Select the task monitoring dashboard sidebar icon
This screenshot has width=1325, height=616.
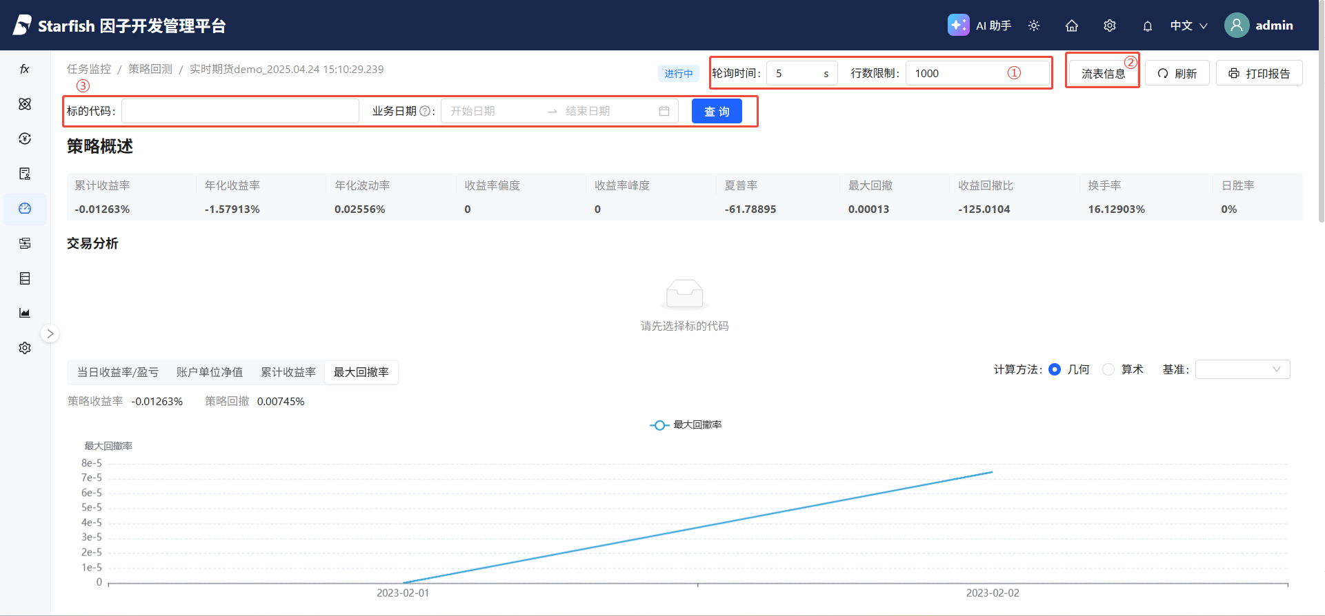click(25, 209)
